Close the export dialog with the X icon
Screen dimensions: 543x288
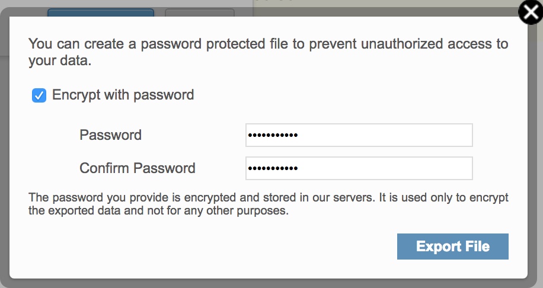(x=531, y=12)
